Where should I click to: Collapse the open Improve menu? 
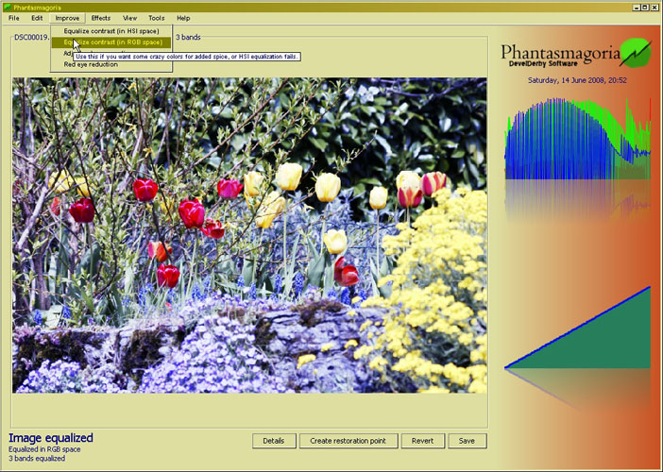pos(67,18)
